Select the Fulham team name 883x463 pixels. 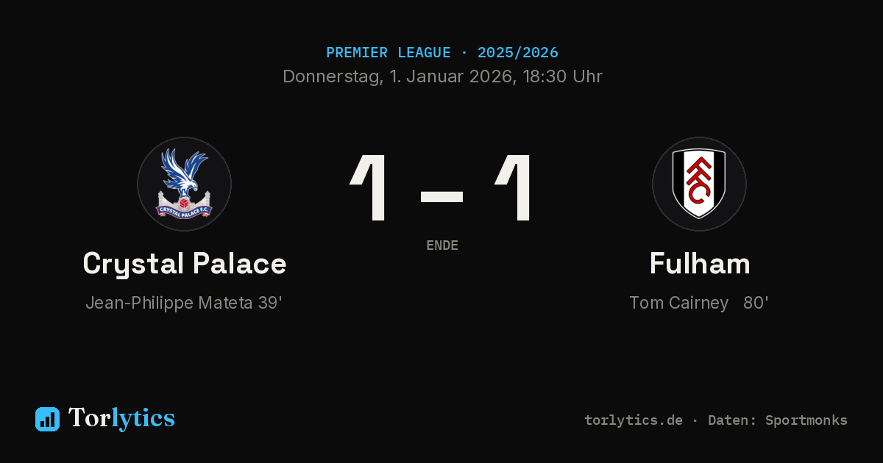pyautogui.click(x=699, y=264)
